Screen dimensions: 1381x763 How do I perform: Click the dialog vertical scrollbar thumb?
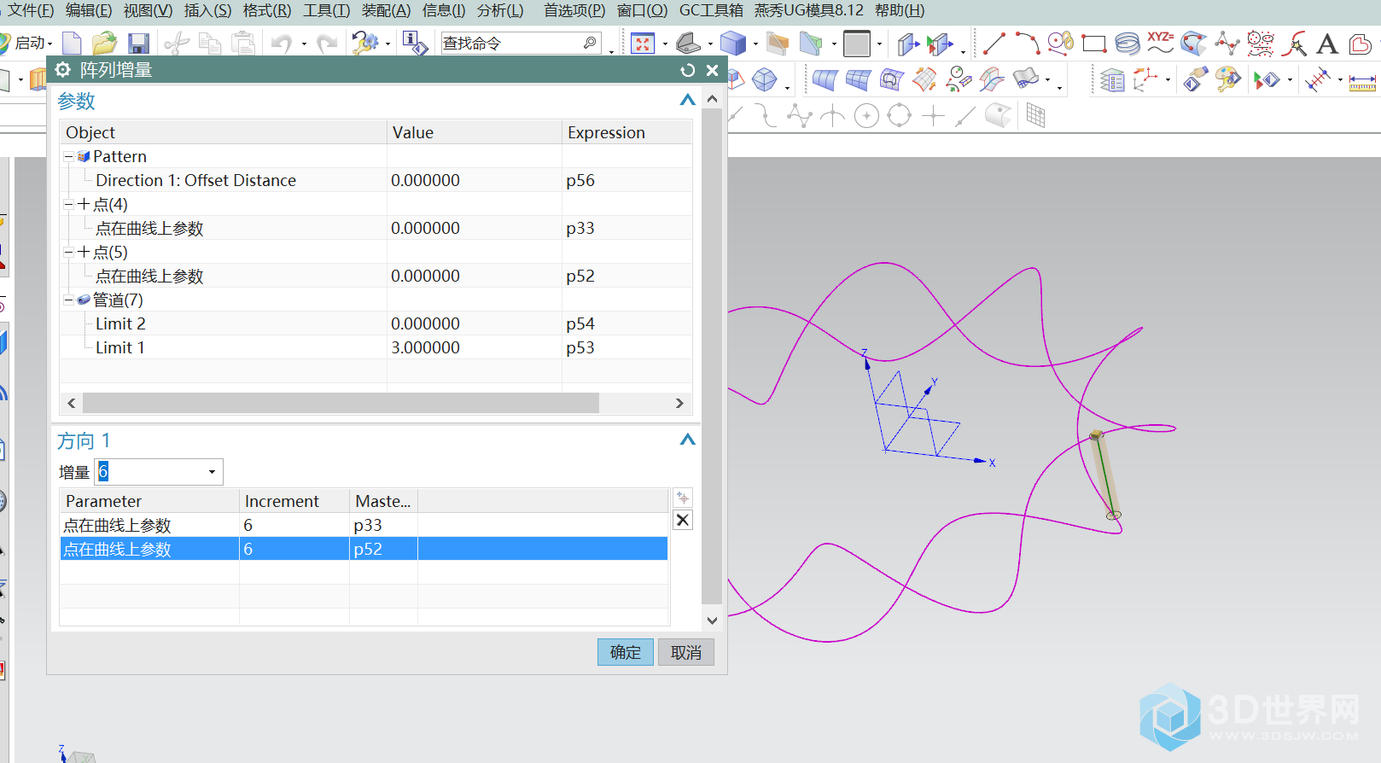711,356
